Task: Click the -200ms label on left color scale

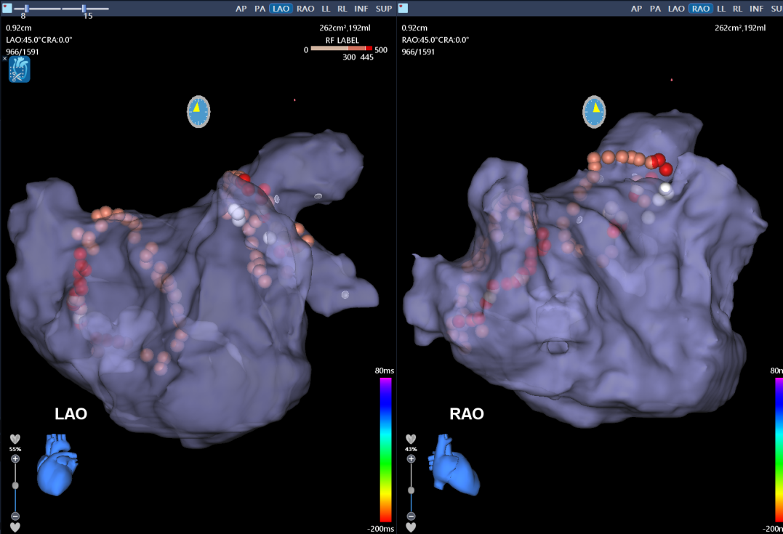Action: 380,528
